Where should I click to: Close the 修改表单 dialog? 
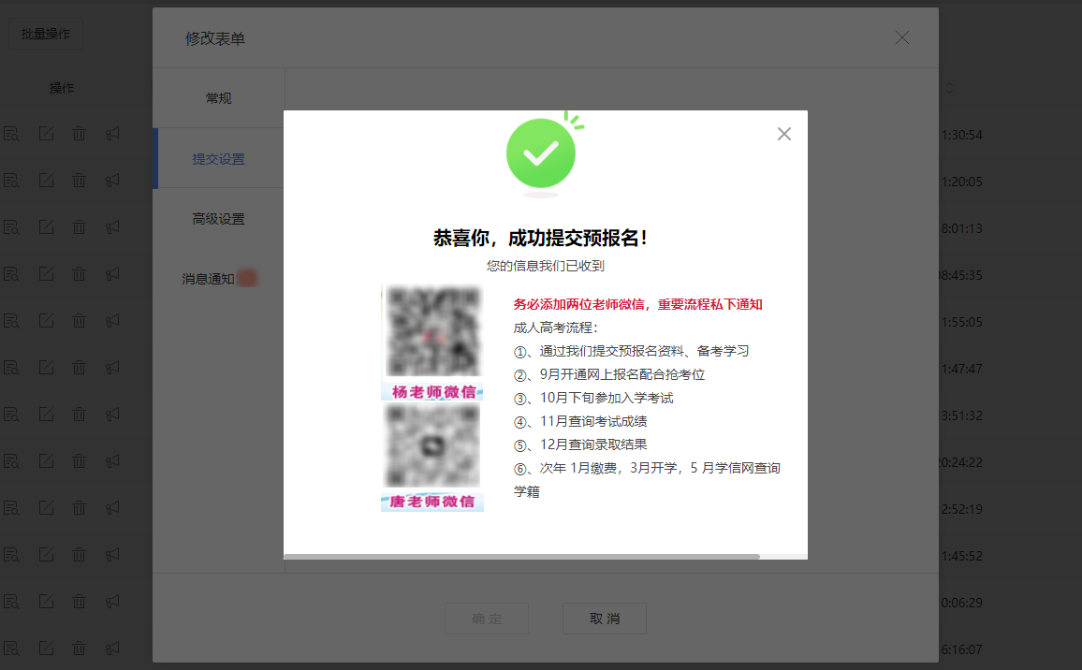[902, 38]
